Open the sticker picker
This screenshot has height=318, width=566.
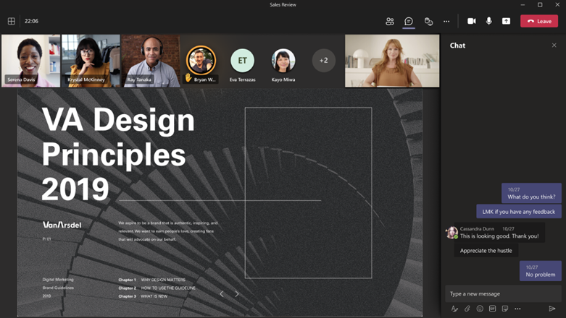point(505,309)
